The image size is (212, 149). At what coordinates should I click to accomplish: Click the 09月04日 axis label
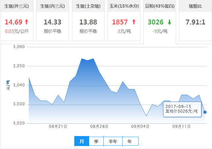[140, 126]
